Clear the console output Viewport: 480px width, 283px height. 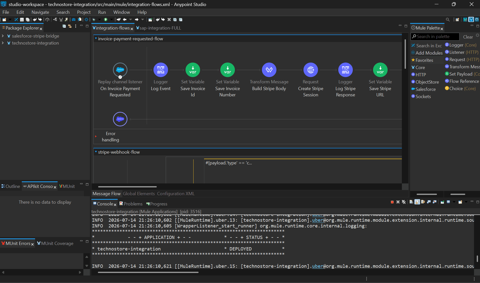pos(411,202)
